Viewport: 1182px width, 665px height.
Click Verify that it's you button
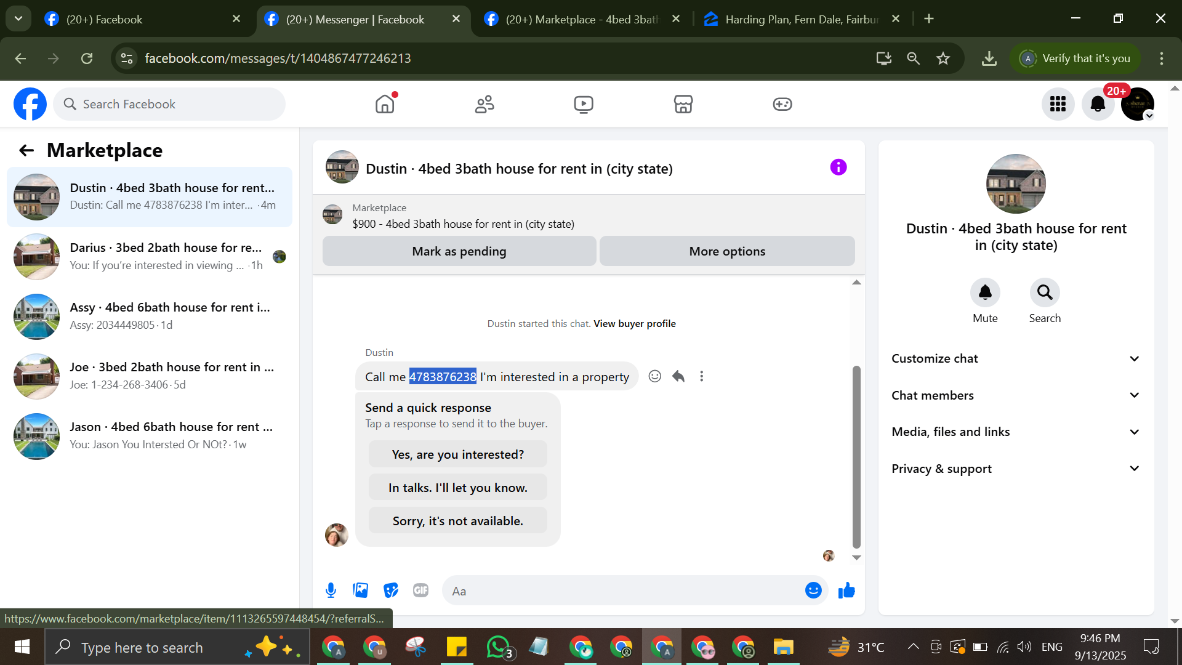pyautogui.click(x=1075, y=58)
